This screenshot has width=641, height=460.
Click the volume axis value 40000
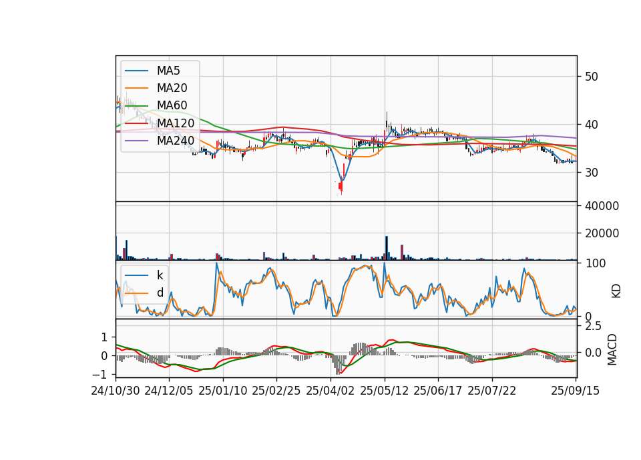coord(602,206)
